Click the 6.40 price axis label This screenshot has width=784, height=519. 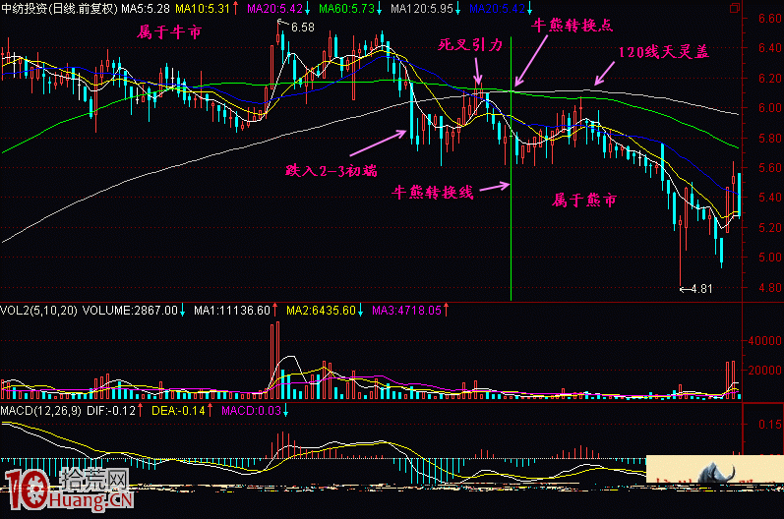(x=769, y=48)
